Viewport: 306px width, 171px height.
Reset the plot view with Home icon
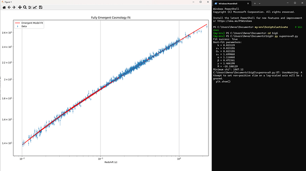4,8
